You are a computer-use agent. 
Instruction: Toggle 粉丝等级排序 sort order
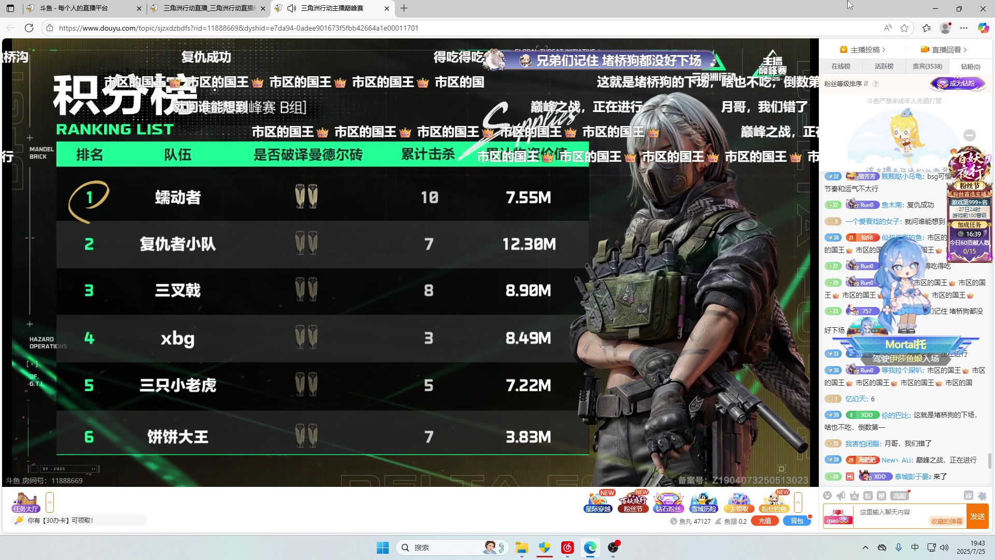click(846, 84)
